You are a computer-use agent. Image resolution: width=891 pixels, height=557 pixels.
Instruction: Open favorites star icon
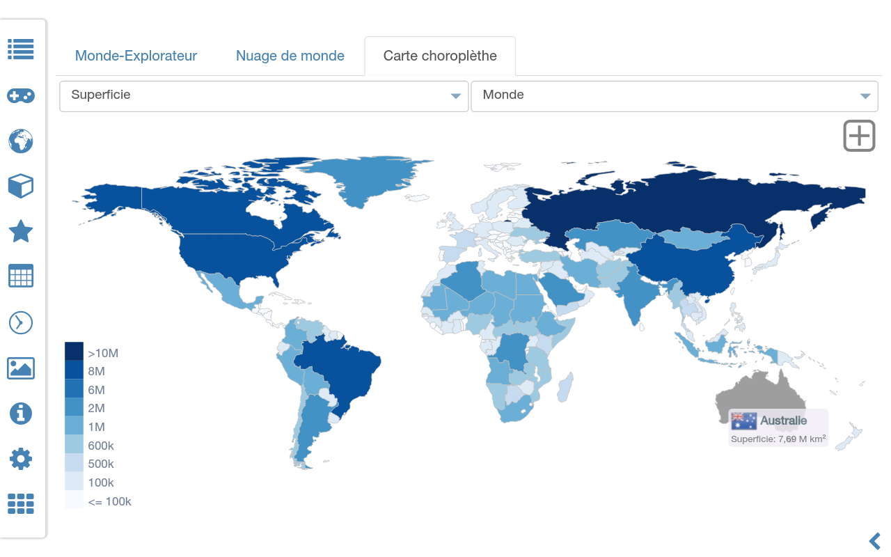(21, 231)
